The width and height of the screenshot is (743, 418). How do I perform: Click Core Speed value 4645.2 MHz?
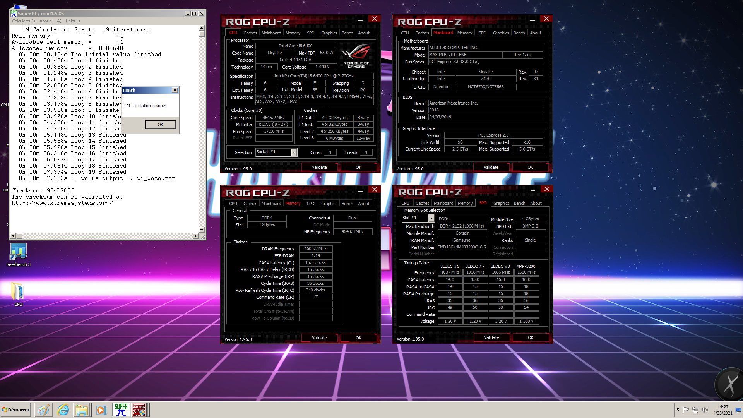[274, 118]
